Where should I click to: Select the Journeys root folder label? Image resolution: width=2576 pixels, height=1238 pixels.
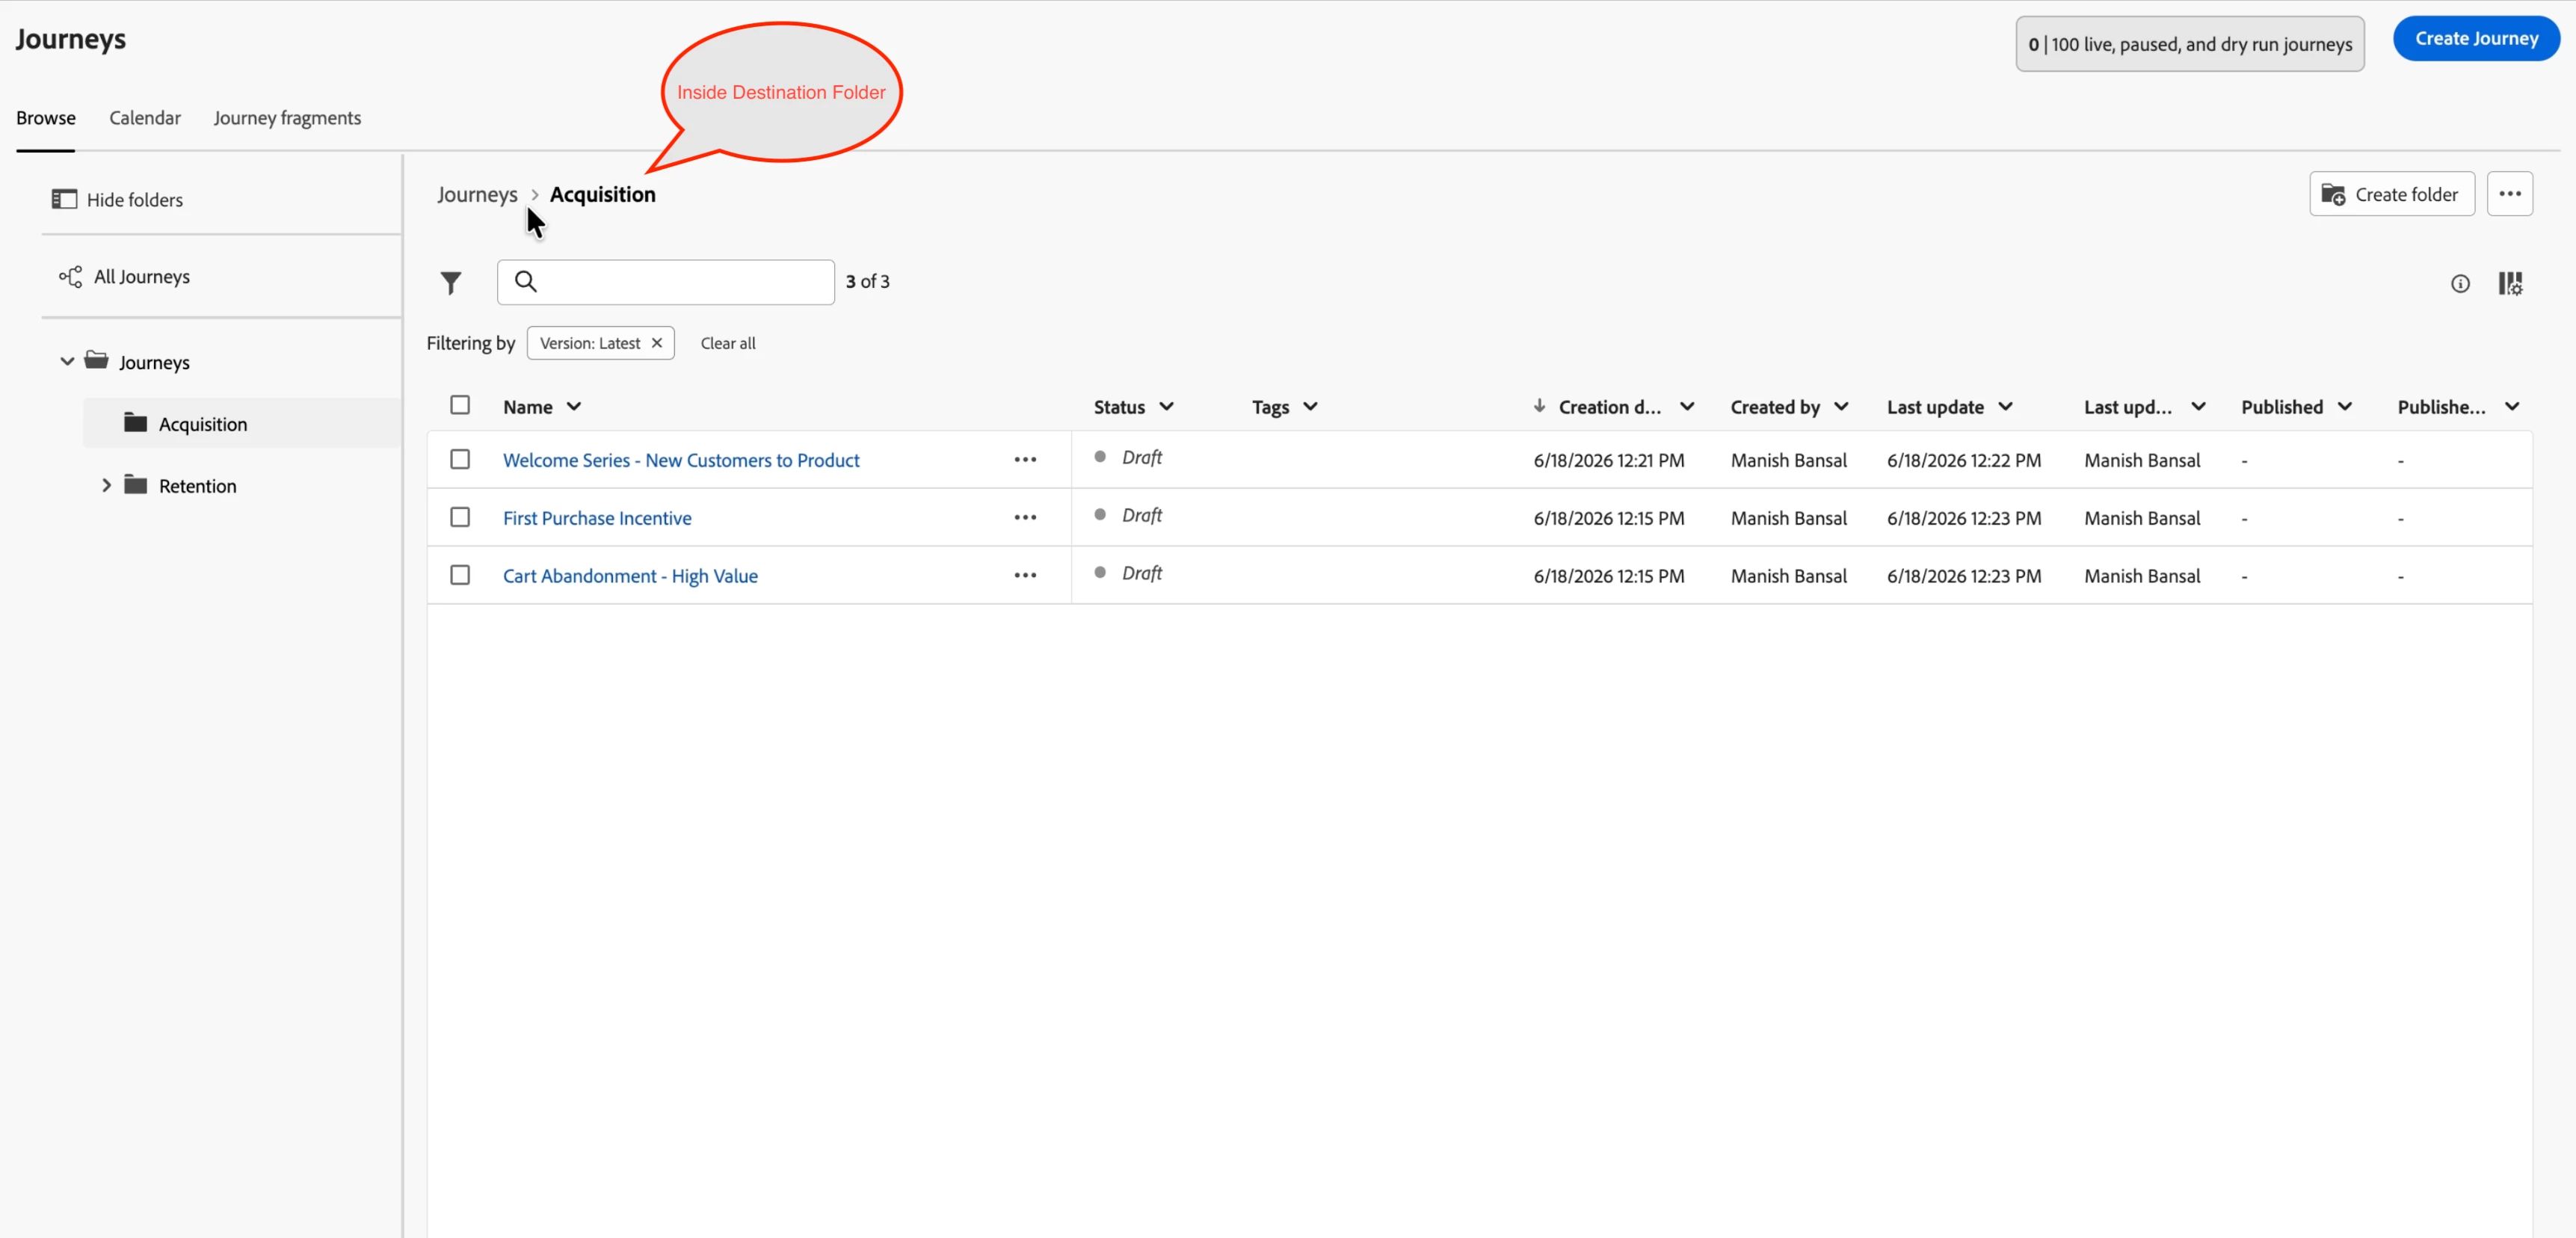click(x=154, y=362)
